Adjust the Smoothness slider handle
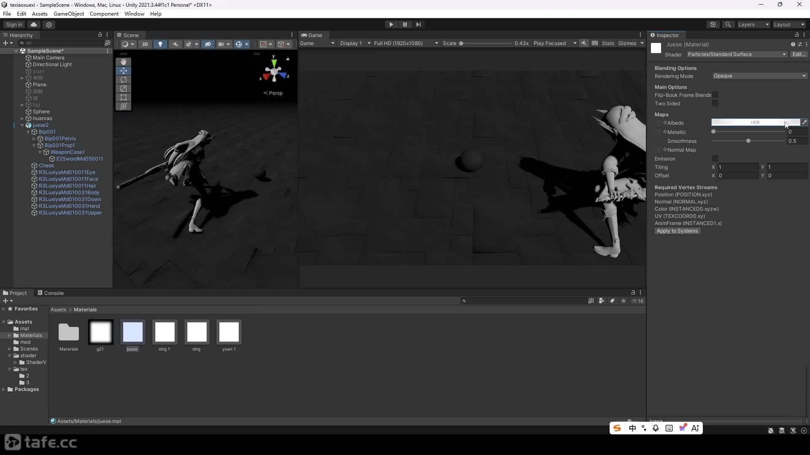Screen dimensions: 810x455 click(748, 141)
